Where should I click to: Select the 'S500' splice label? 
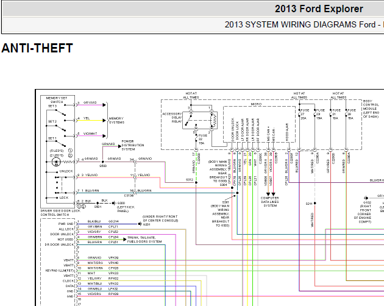coord(103,166)
